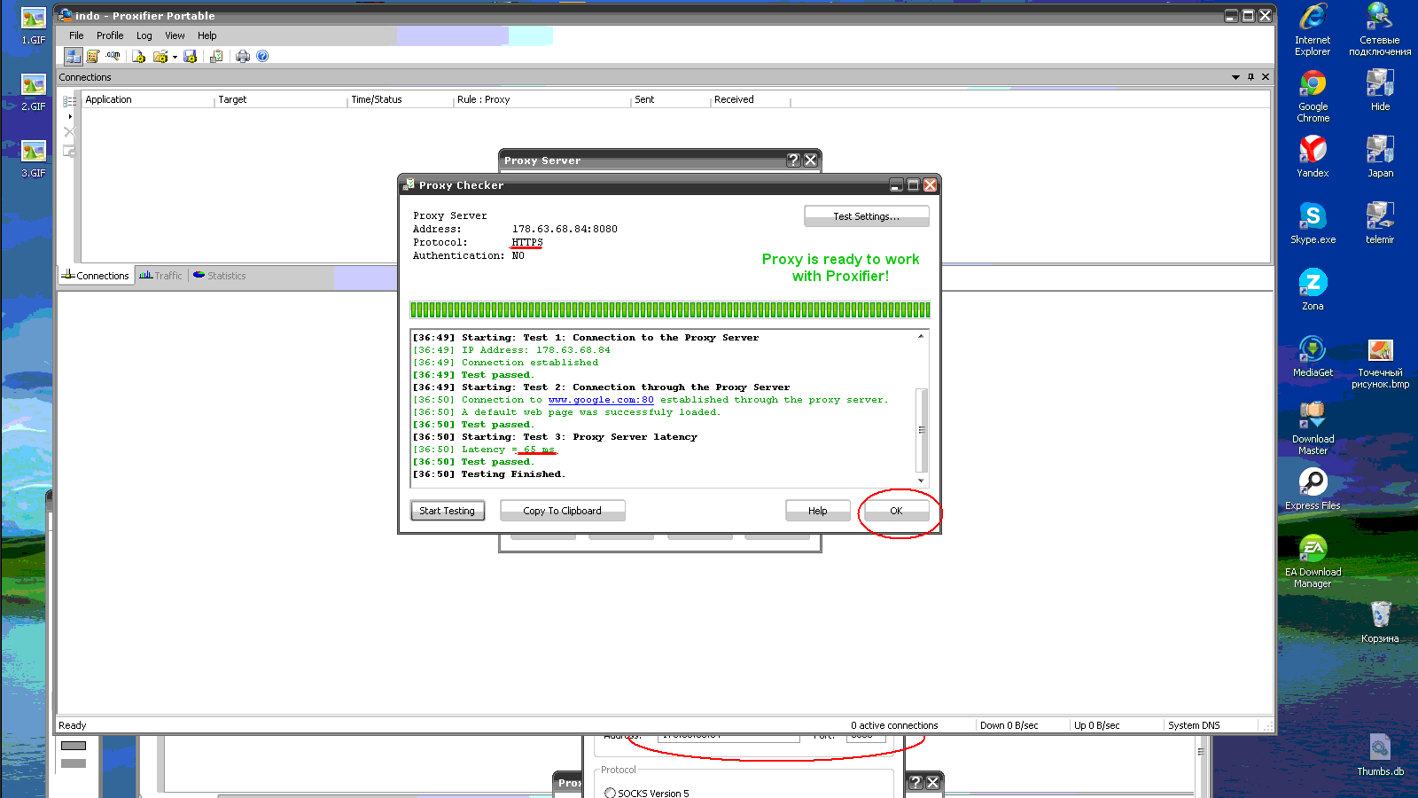Click 'Down 0 B/sec' in the status bar
Screen dimensions: 1418x798
(x=1009, y=725)
